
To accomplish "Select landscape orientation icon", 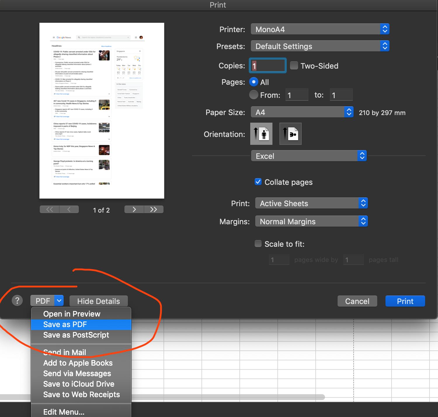I will click(x=291, y=134).
